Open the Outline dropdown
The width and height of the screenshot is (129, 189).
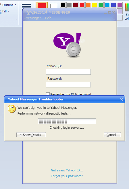[x=8, y=5]
